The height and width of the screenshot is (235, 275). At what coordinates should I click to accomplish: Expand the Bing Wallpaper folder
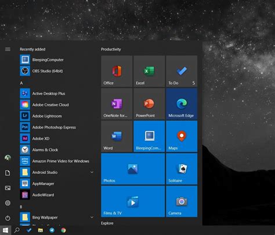tap(92, 218)
